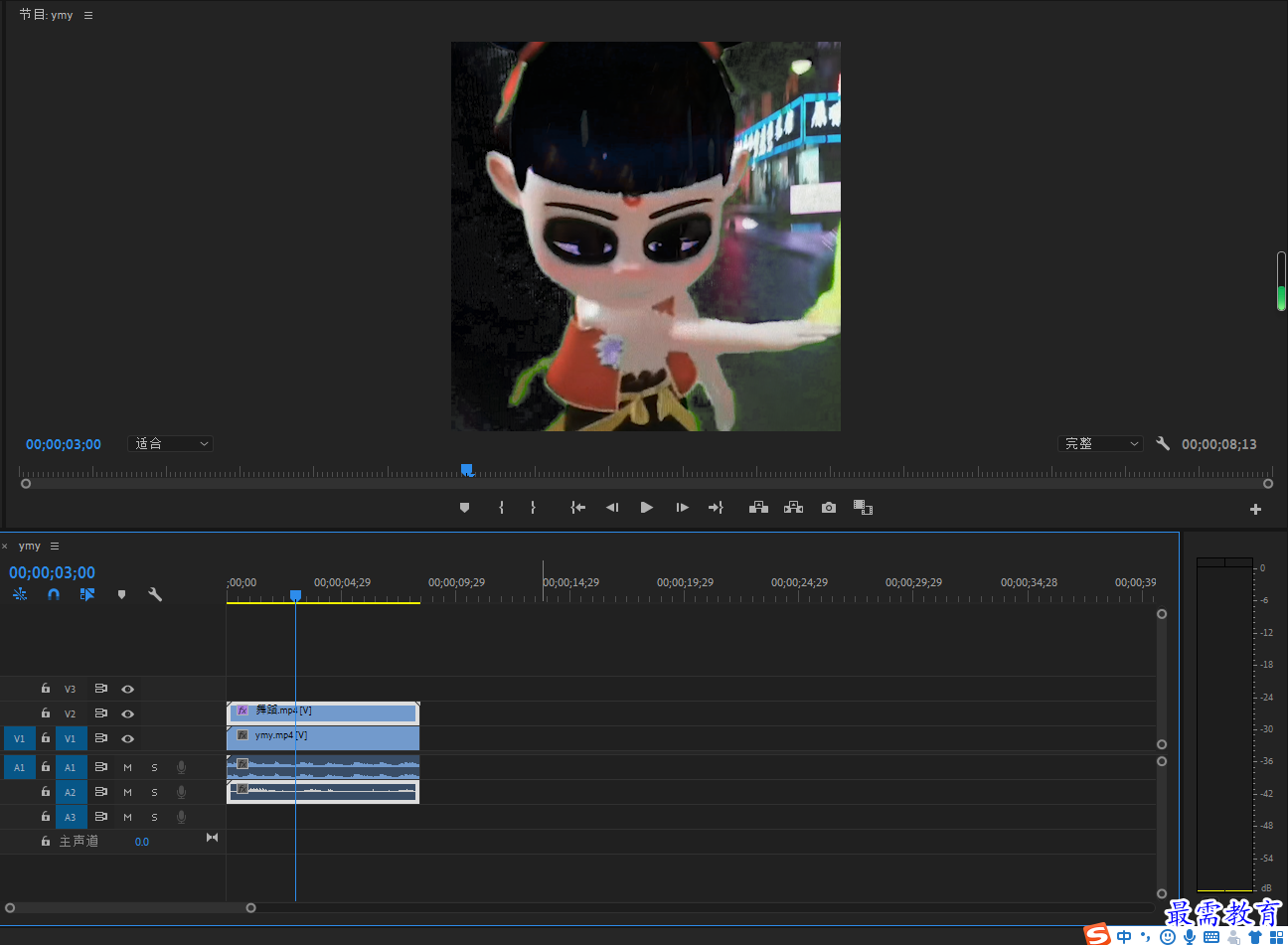Switch Sogou Chinese/English mode 中
This screenshot has height=945, width=1288.
pos(1124,936)
